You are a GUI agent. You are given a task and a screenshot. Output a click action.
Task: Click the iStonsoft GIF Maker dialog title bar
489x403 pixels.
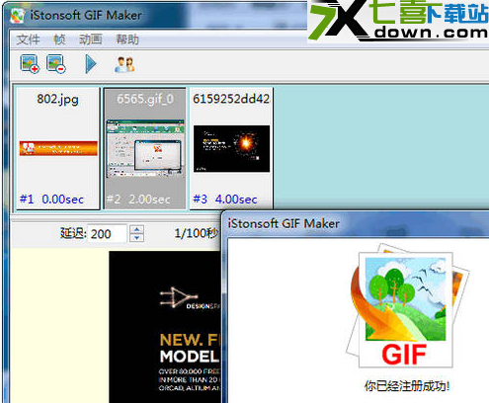tap(357, 224)
